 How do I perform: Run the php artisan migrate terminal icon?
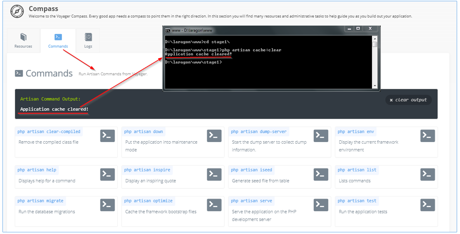107,205
